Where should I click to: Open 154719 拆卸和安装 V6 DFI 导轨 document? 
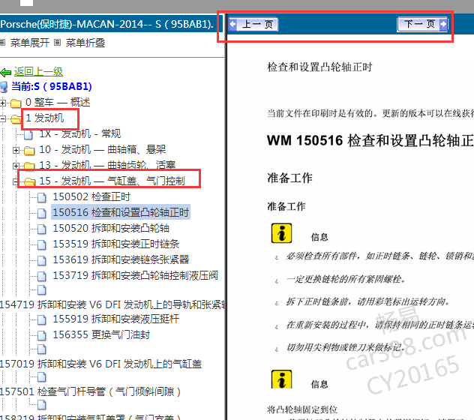coord(112,304)
